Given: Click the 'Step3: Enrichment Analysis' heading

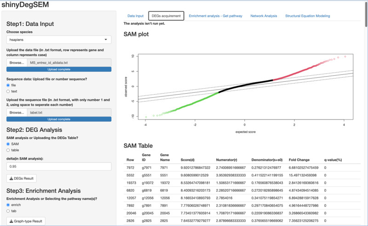Looking at the screenshot, I should click(x=43, y=191).
